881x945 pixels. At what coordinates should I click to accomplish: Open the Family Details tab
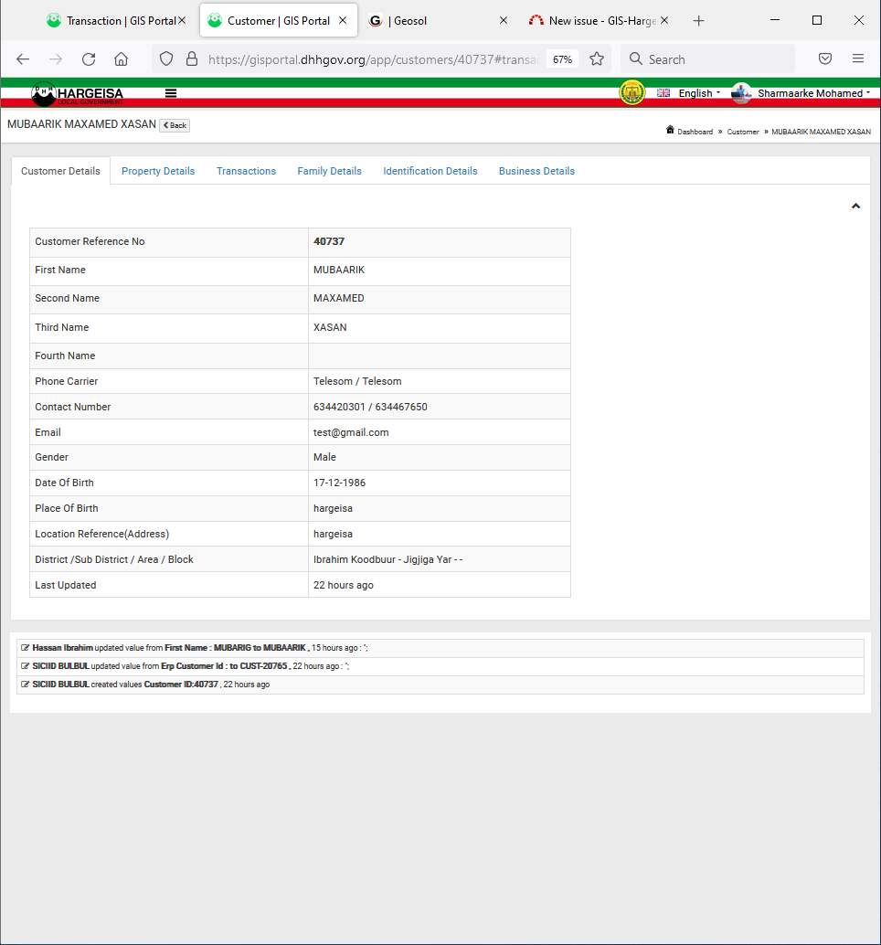tap(329, 171)
